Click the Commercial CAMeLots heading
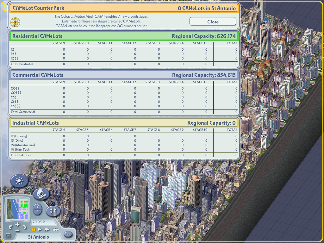This screenshot has height=243, width=324. click(38, 75)
